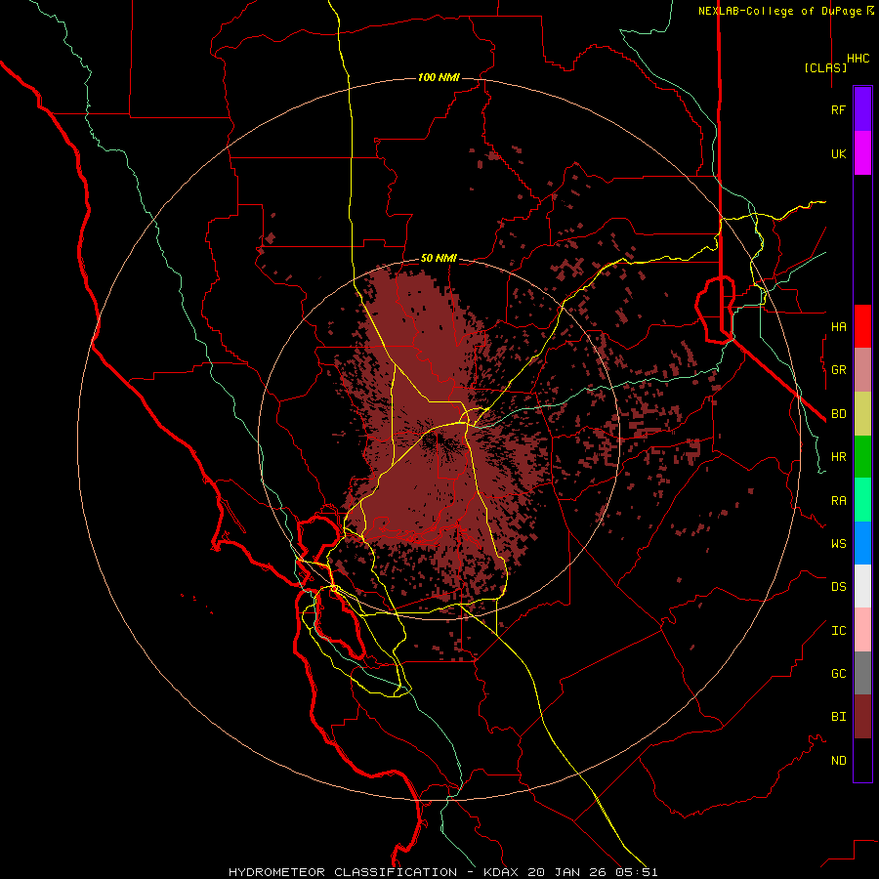Click the UK magenta legend swatch

(862, 153)
